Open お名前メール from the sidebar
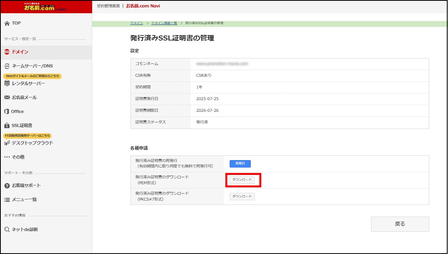This screenshot has height=254, width=448. [7, 97]
